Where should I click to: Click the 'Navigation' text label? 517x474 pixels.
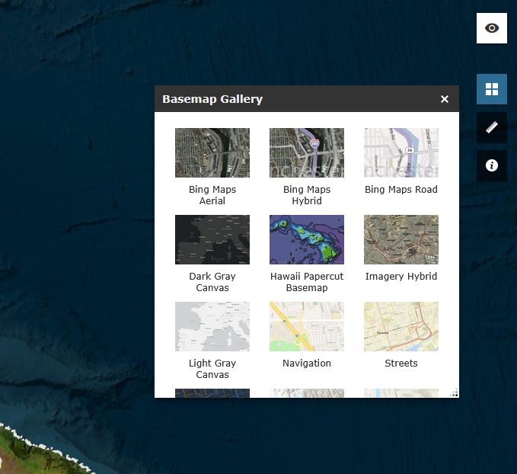click(x=307, y=364)
